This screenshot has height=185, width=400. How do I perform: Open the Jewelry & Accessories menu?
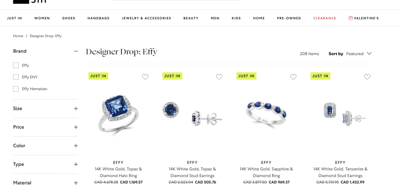coord(146,18)
